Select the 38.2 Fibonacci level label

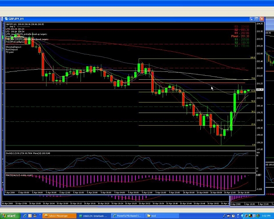click(x=253, y=111)
